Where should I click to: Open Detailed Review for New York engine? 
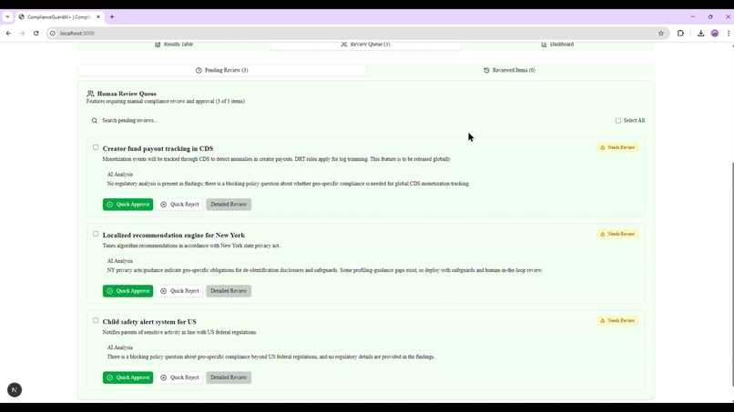pos(229,291)
